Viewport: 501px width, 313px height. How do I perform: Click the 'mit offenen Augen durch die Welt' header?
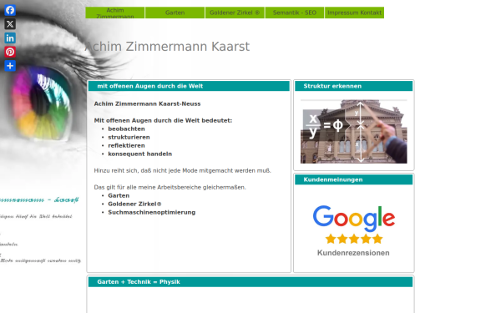189,86
